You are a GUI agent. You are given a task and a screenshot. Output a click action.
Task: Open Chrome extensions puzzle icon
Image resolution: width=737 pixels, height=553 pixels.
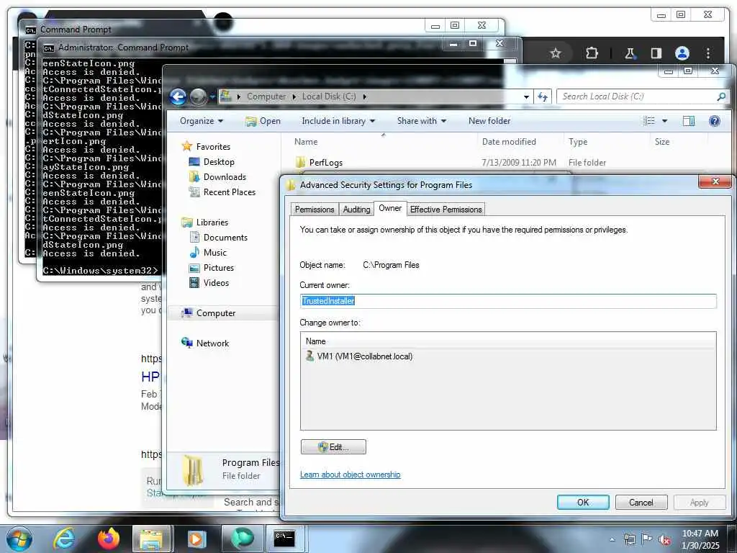[592, 53]
